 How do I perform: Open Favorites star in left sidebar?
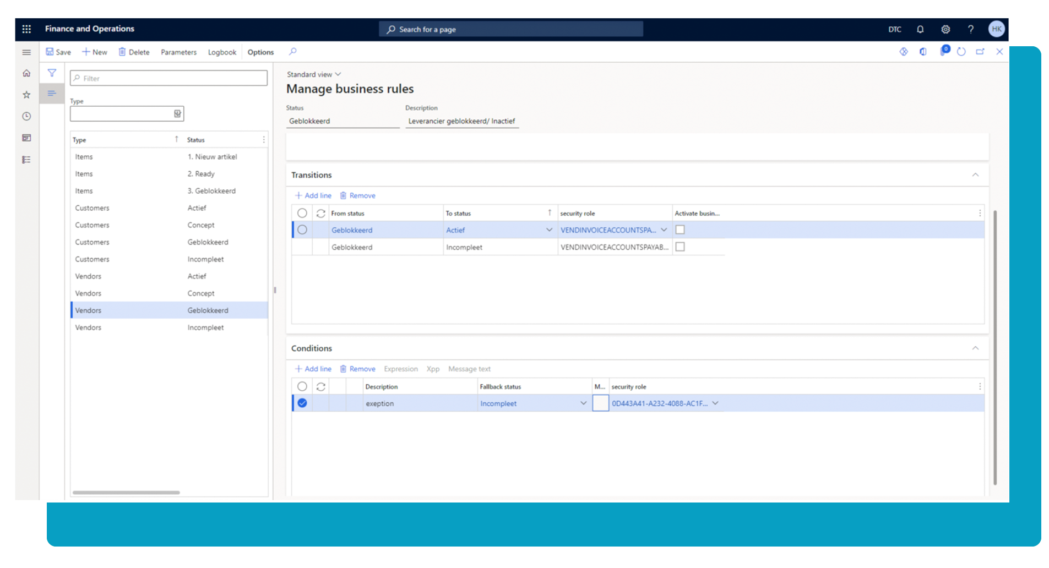coord(26,95)
